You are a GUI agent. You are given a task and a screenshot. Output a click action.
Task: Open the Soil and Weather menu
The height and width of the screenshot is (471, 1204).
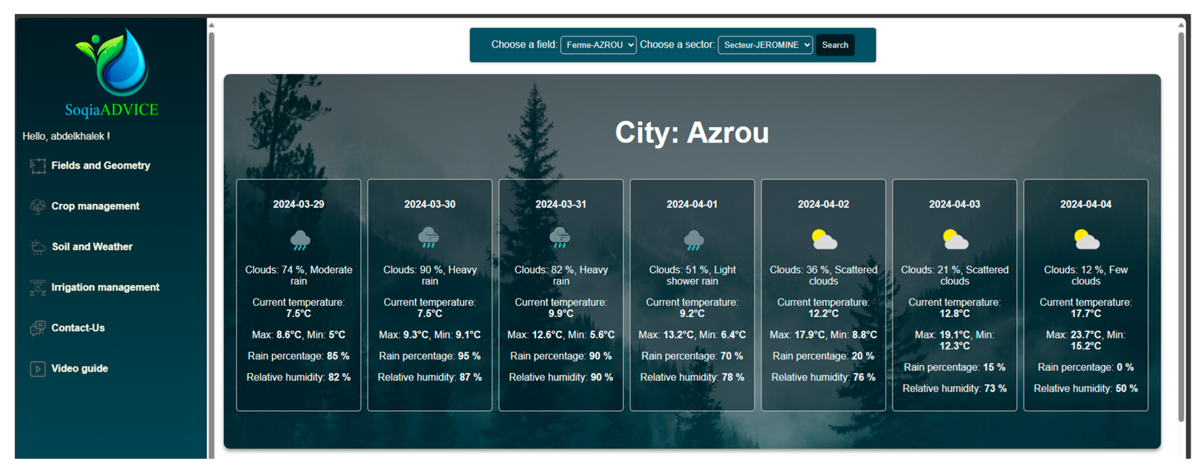click(x=92, y=247)
